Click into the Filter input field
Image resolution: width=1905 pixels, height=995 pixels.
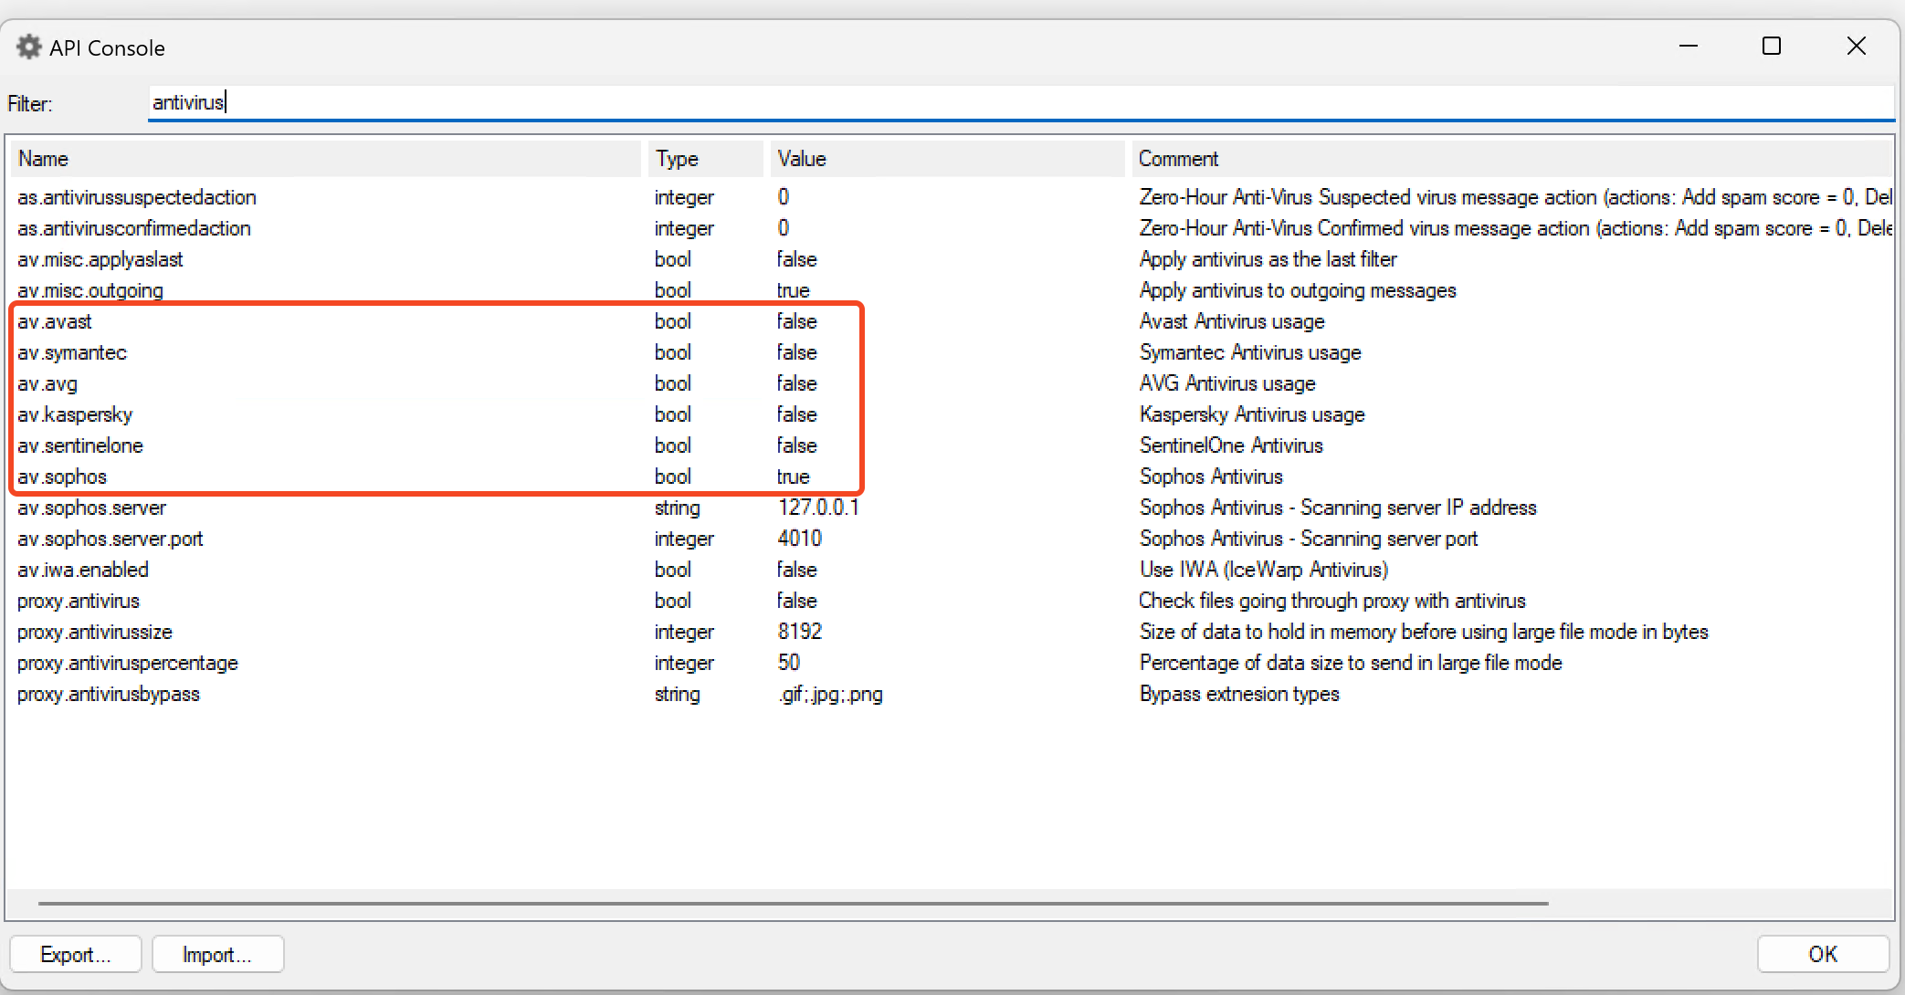[1021, 102]
